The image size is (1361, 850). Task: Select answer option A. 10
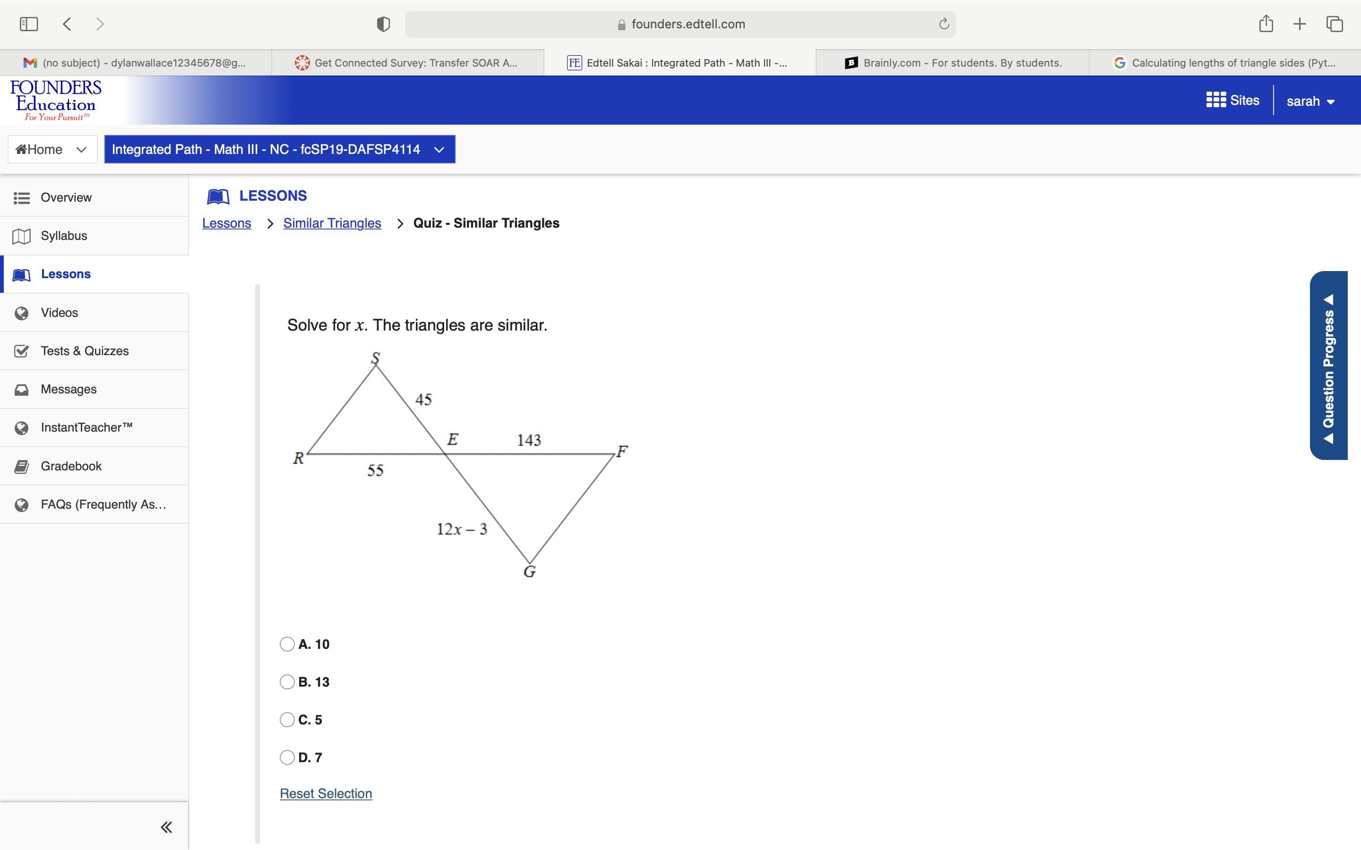[x=287, y=644]
